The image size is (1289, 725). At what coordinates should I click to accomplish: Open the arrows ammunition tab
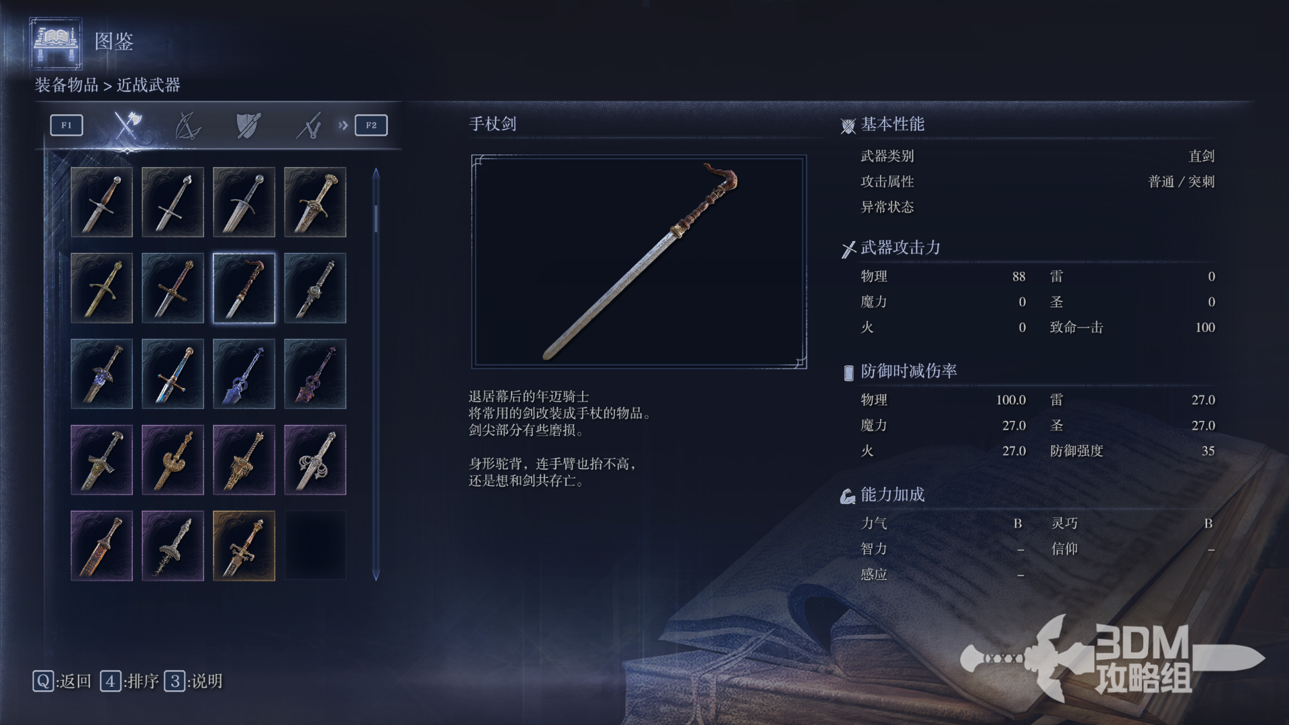[309, 126]
